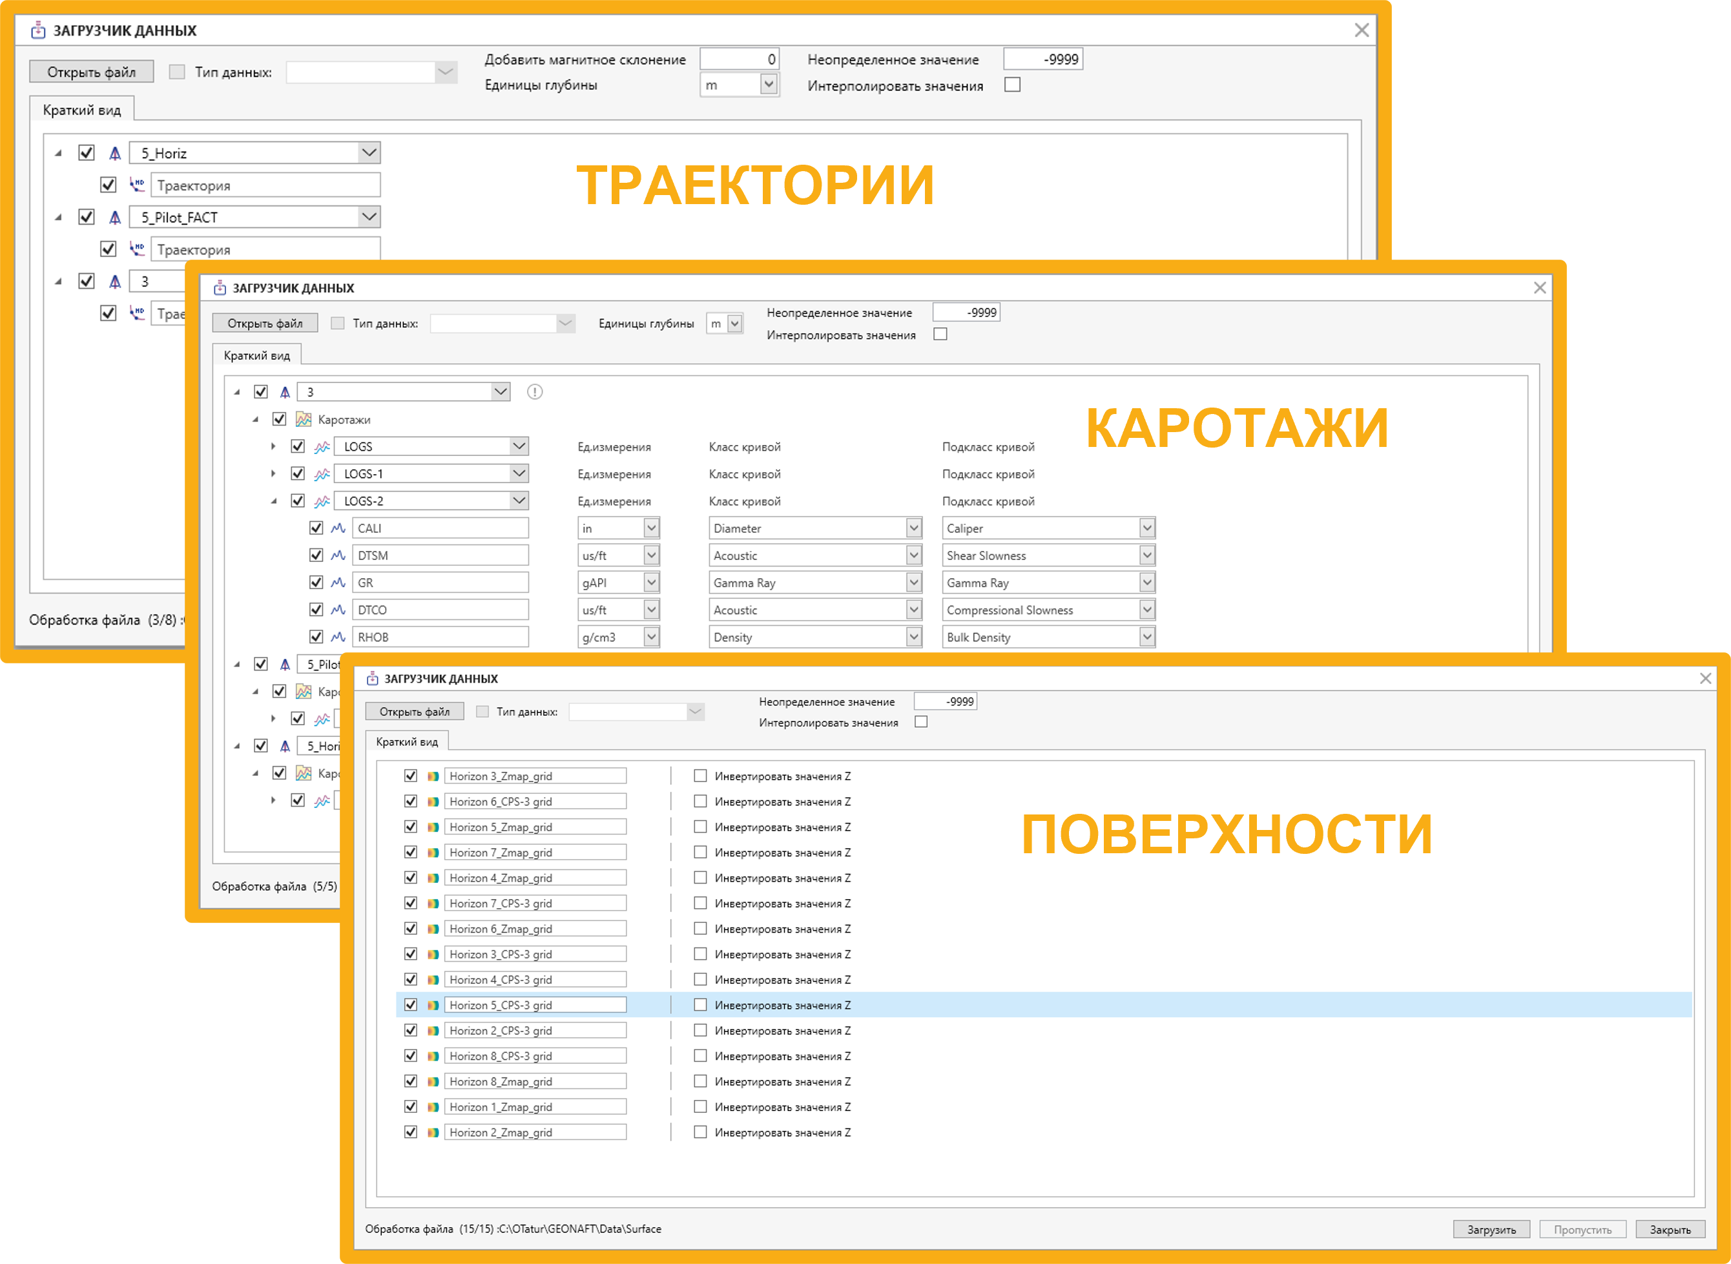The height and width of the screenshot is (1264, 1731).
Task: Expand the LOGS curve set
Action: pyautogui.click(x=273, y=447)
